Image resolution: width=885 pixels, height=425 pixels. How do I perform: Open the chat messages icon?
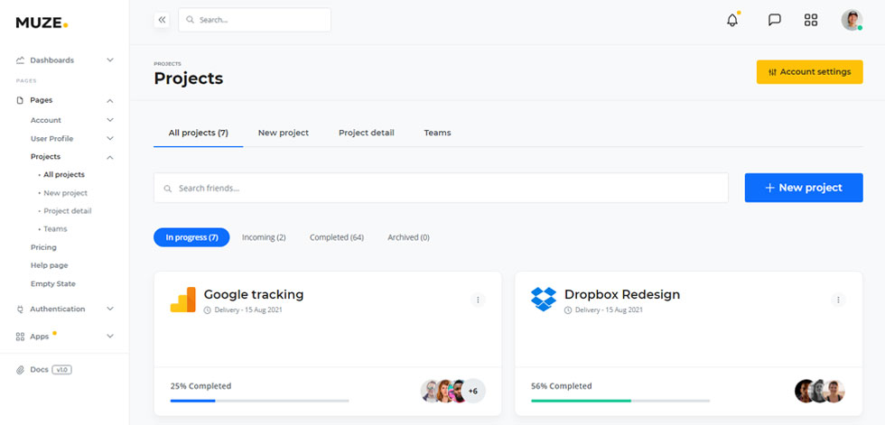coord(775,20)
